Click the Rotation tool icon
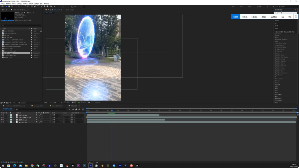The height and width of the screenshot is (168, 299). tap(25, 6)
